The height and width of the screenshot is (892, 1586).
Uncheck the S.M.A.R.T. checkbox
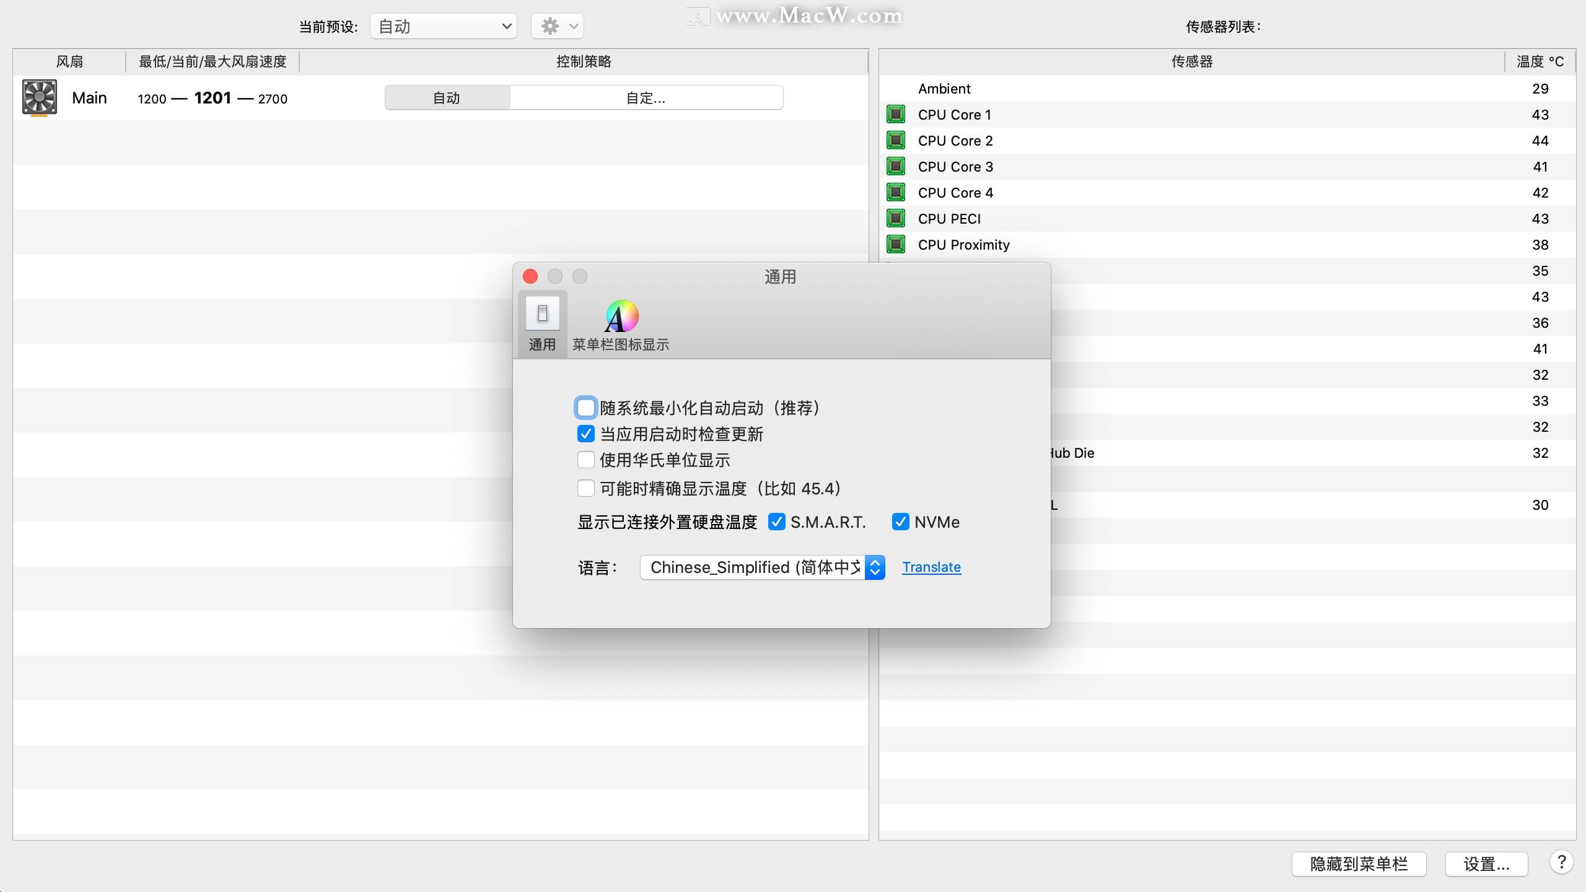776,522
